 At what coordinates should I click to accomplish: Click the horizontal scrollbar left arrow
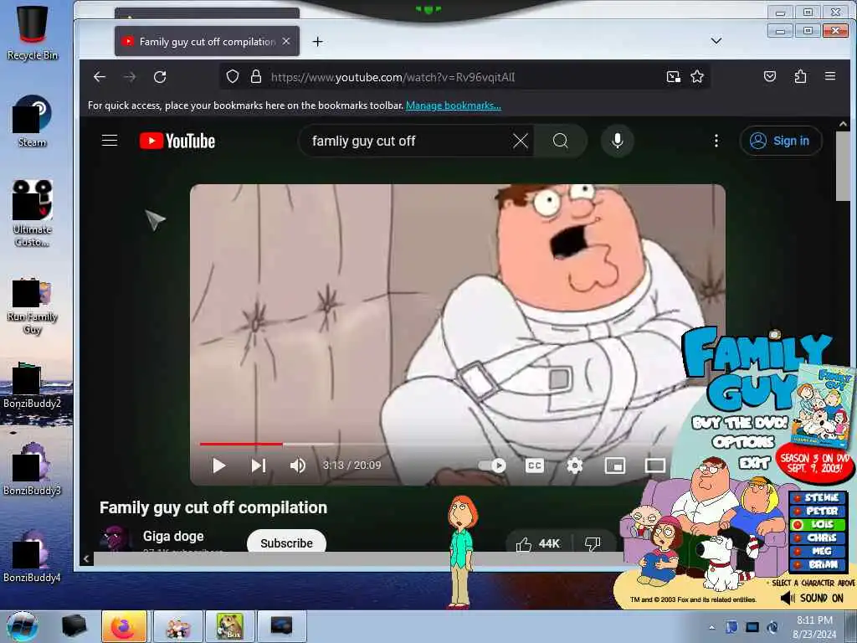pyautogui.click(x=86, y=558)
